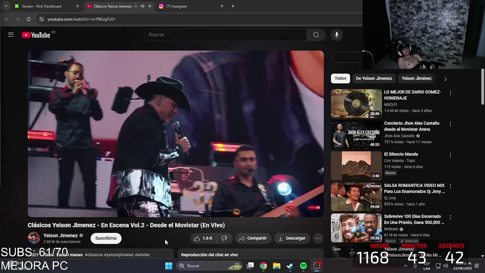Screen dimensions: 485x273
Task: Open the browser tab search dropdown arrow
Action: pos(6,6)
